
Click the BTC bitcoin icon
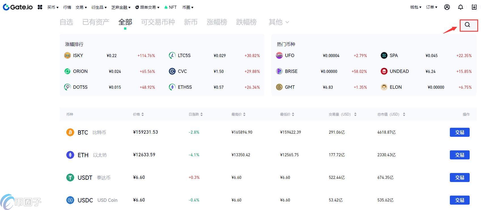(70, 132)
